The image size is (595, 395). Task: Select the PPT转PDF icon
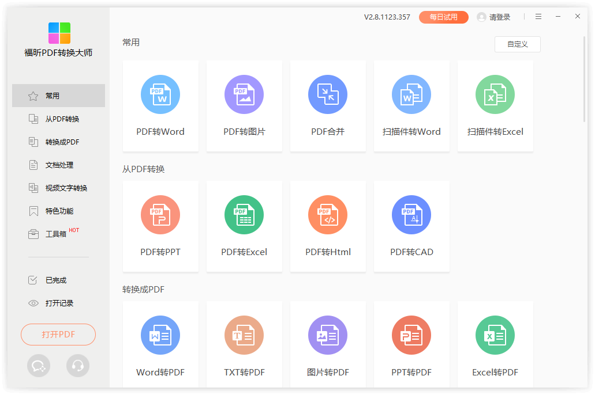tap(411, 335)
